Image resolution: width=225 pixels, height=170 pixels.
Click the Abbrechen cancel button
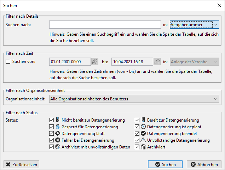tap(204, 164)
